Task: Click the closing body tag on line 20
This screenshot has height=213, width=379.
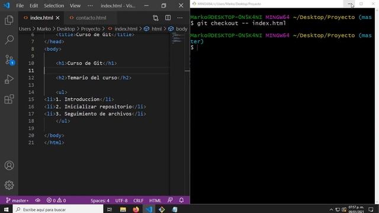Action: pos(54,135)
